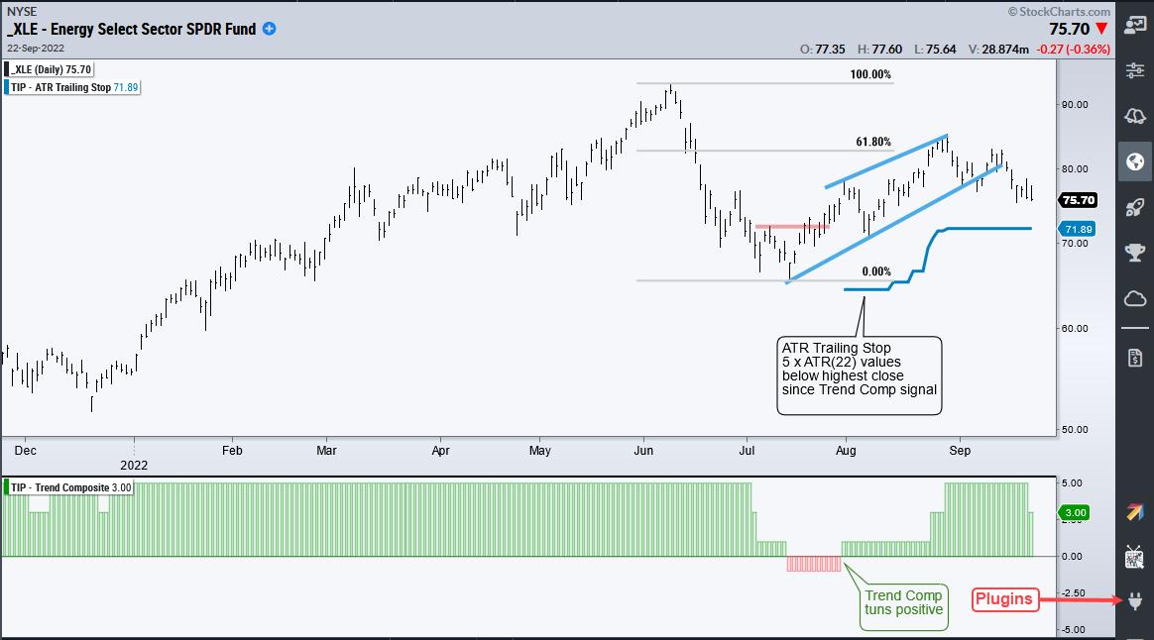Click the 75.70 current price axis tag

[x=1079, y=200]
